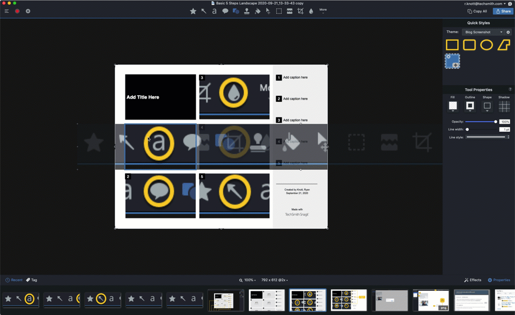Switch to the Tag tab
Viewport: 515px width, 315px height.
[32, 280]
